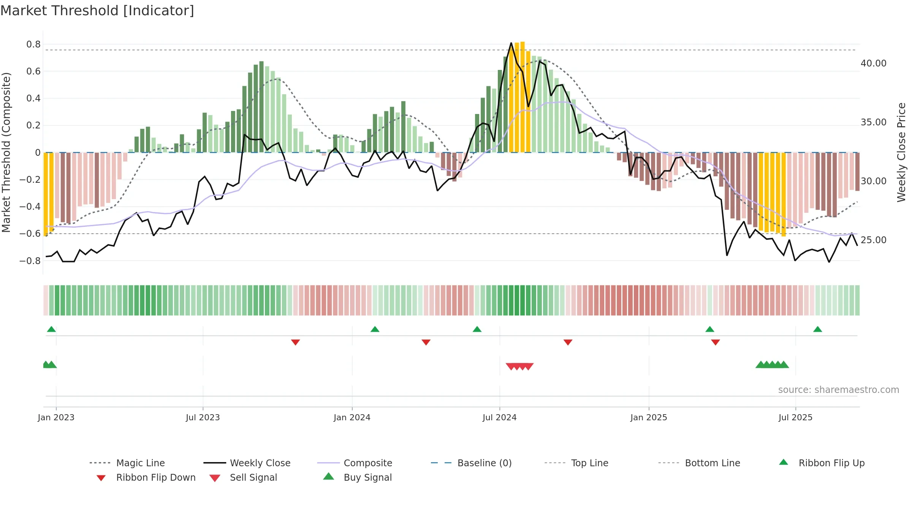Click the chart title Market Threshold [Indicator]
Viewport: 912px width, 513px height.
click(x=97, y=11)
